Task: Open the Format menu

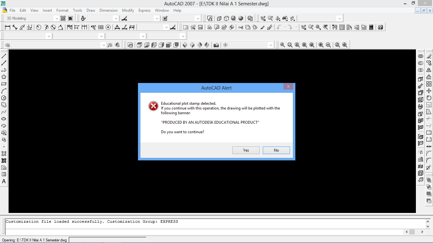Action: click(62, 10)
